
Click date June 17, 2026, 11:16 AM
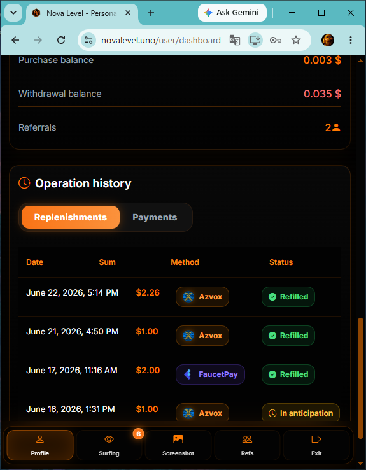click(x=71, y=370)
